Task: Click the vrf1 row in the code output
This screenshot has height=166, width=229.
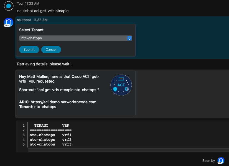Action: [50, 135]
